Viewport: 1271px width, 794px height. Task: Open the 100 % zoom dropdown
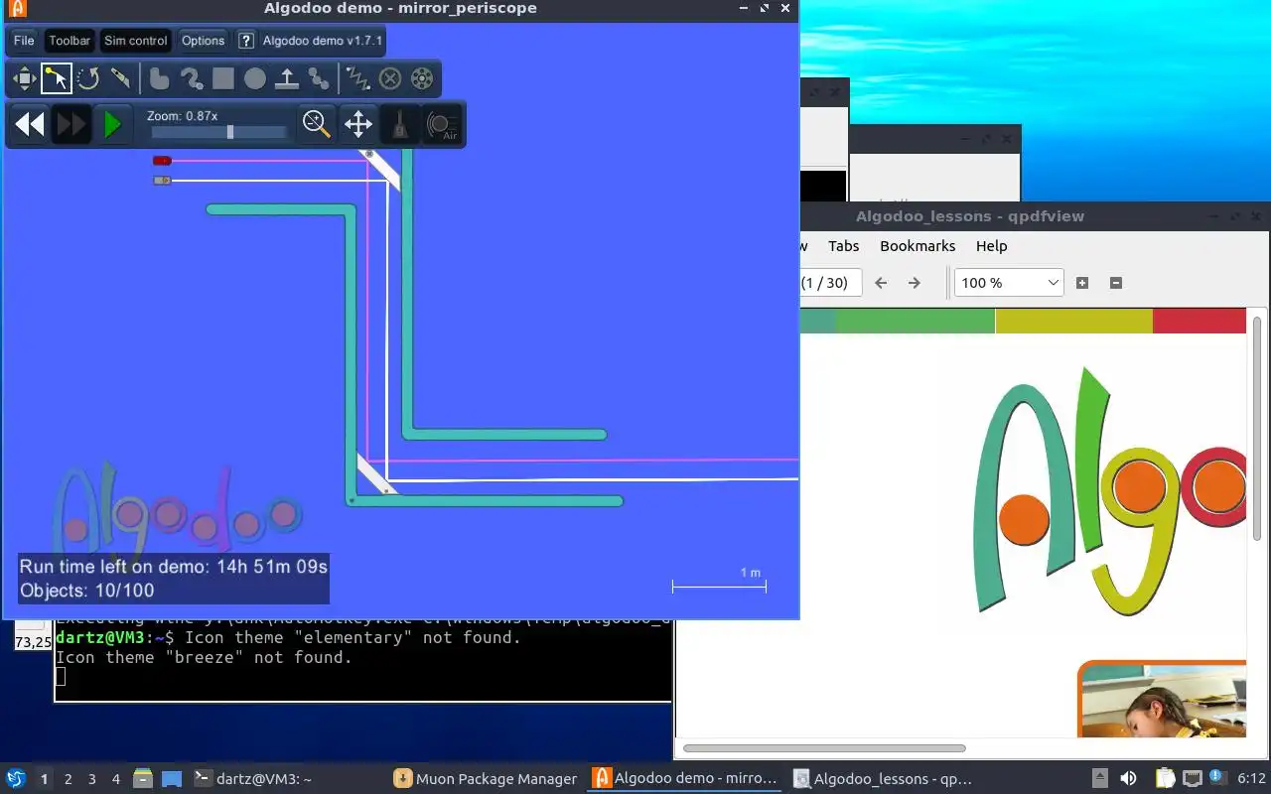pos(1009,283)
